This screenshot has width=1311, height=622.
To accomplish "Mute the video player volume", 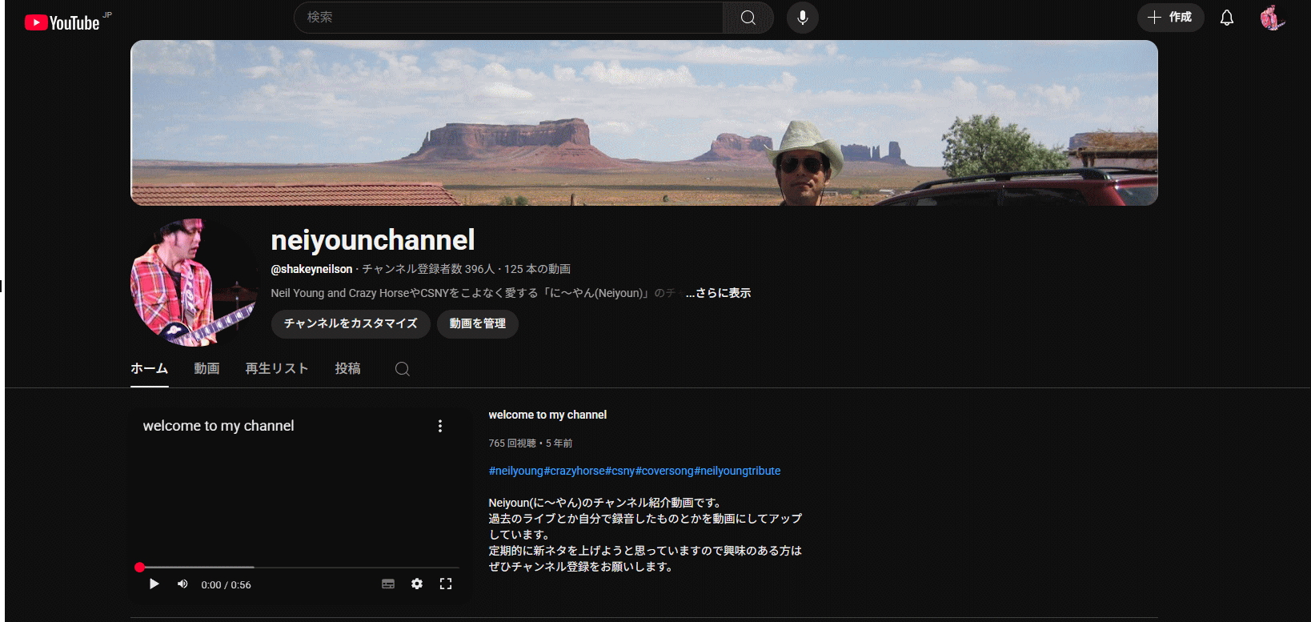I will coord(182,584).
